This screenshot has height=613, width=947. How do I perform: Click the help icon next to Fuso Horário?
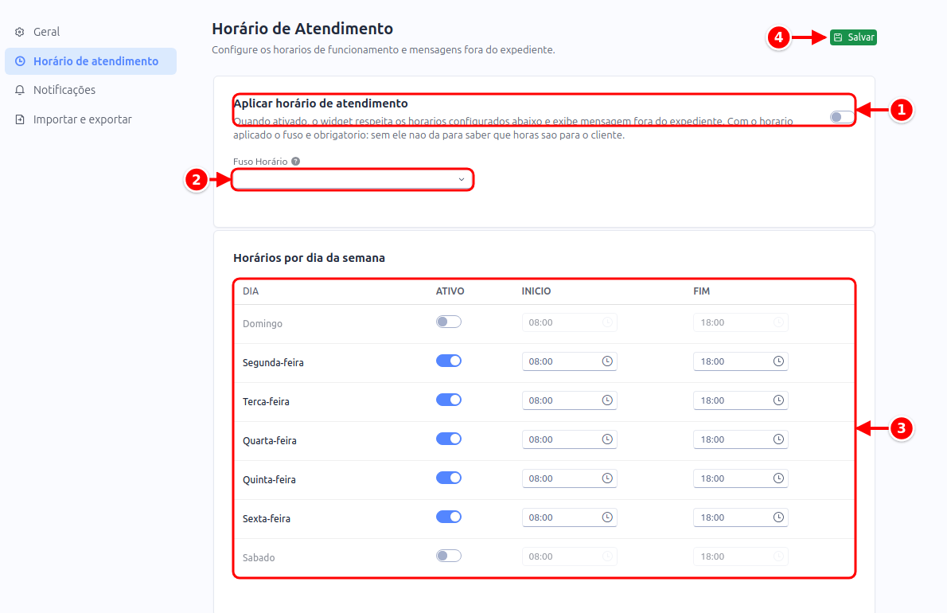point(295,162)
